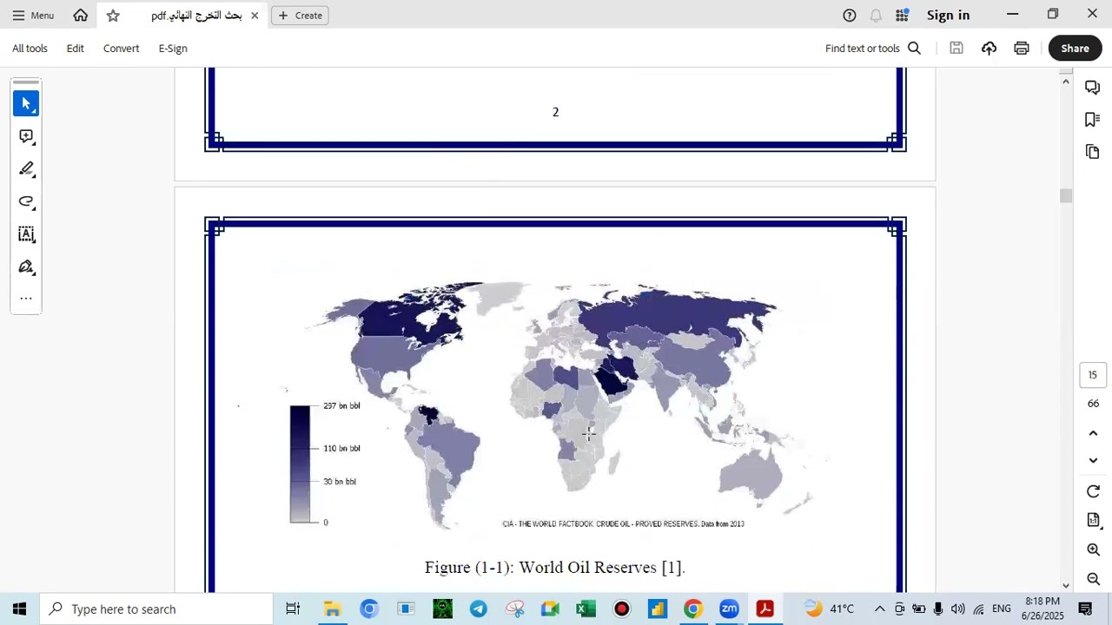Image resolution: width=1112 pixels, height=625 pixels.
Task: Open the E-Sign tool
Action: coord(173,48)
